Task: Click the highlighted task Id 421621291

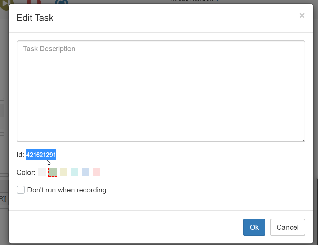Action: click(41, 155)
